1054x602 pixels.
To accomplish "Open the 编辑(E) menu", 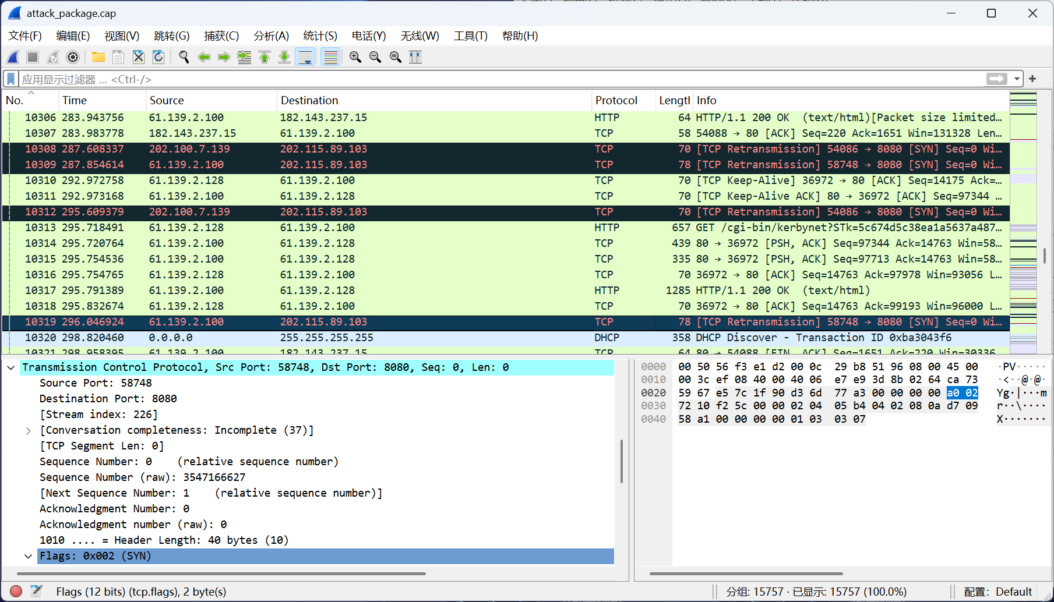I will click(73, 36).
